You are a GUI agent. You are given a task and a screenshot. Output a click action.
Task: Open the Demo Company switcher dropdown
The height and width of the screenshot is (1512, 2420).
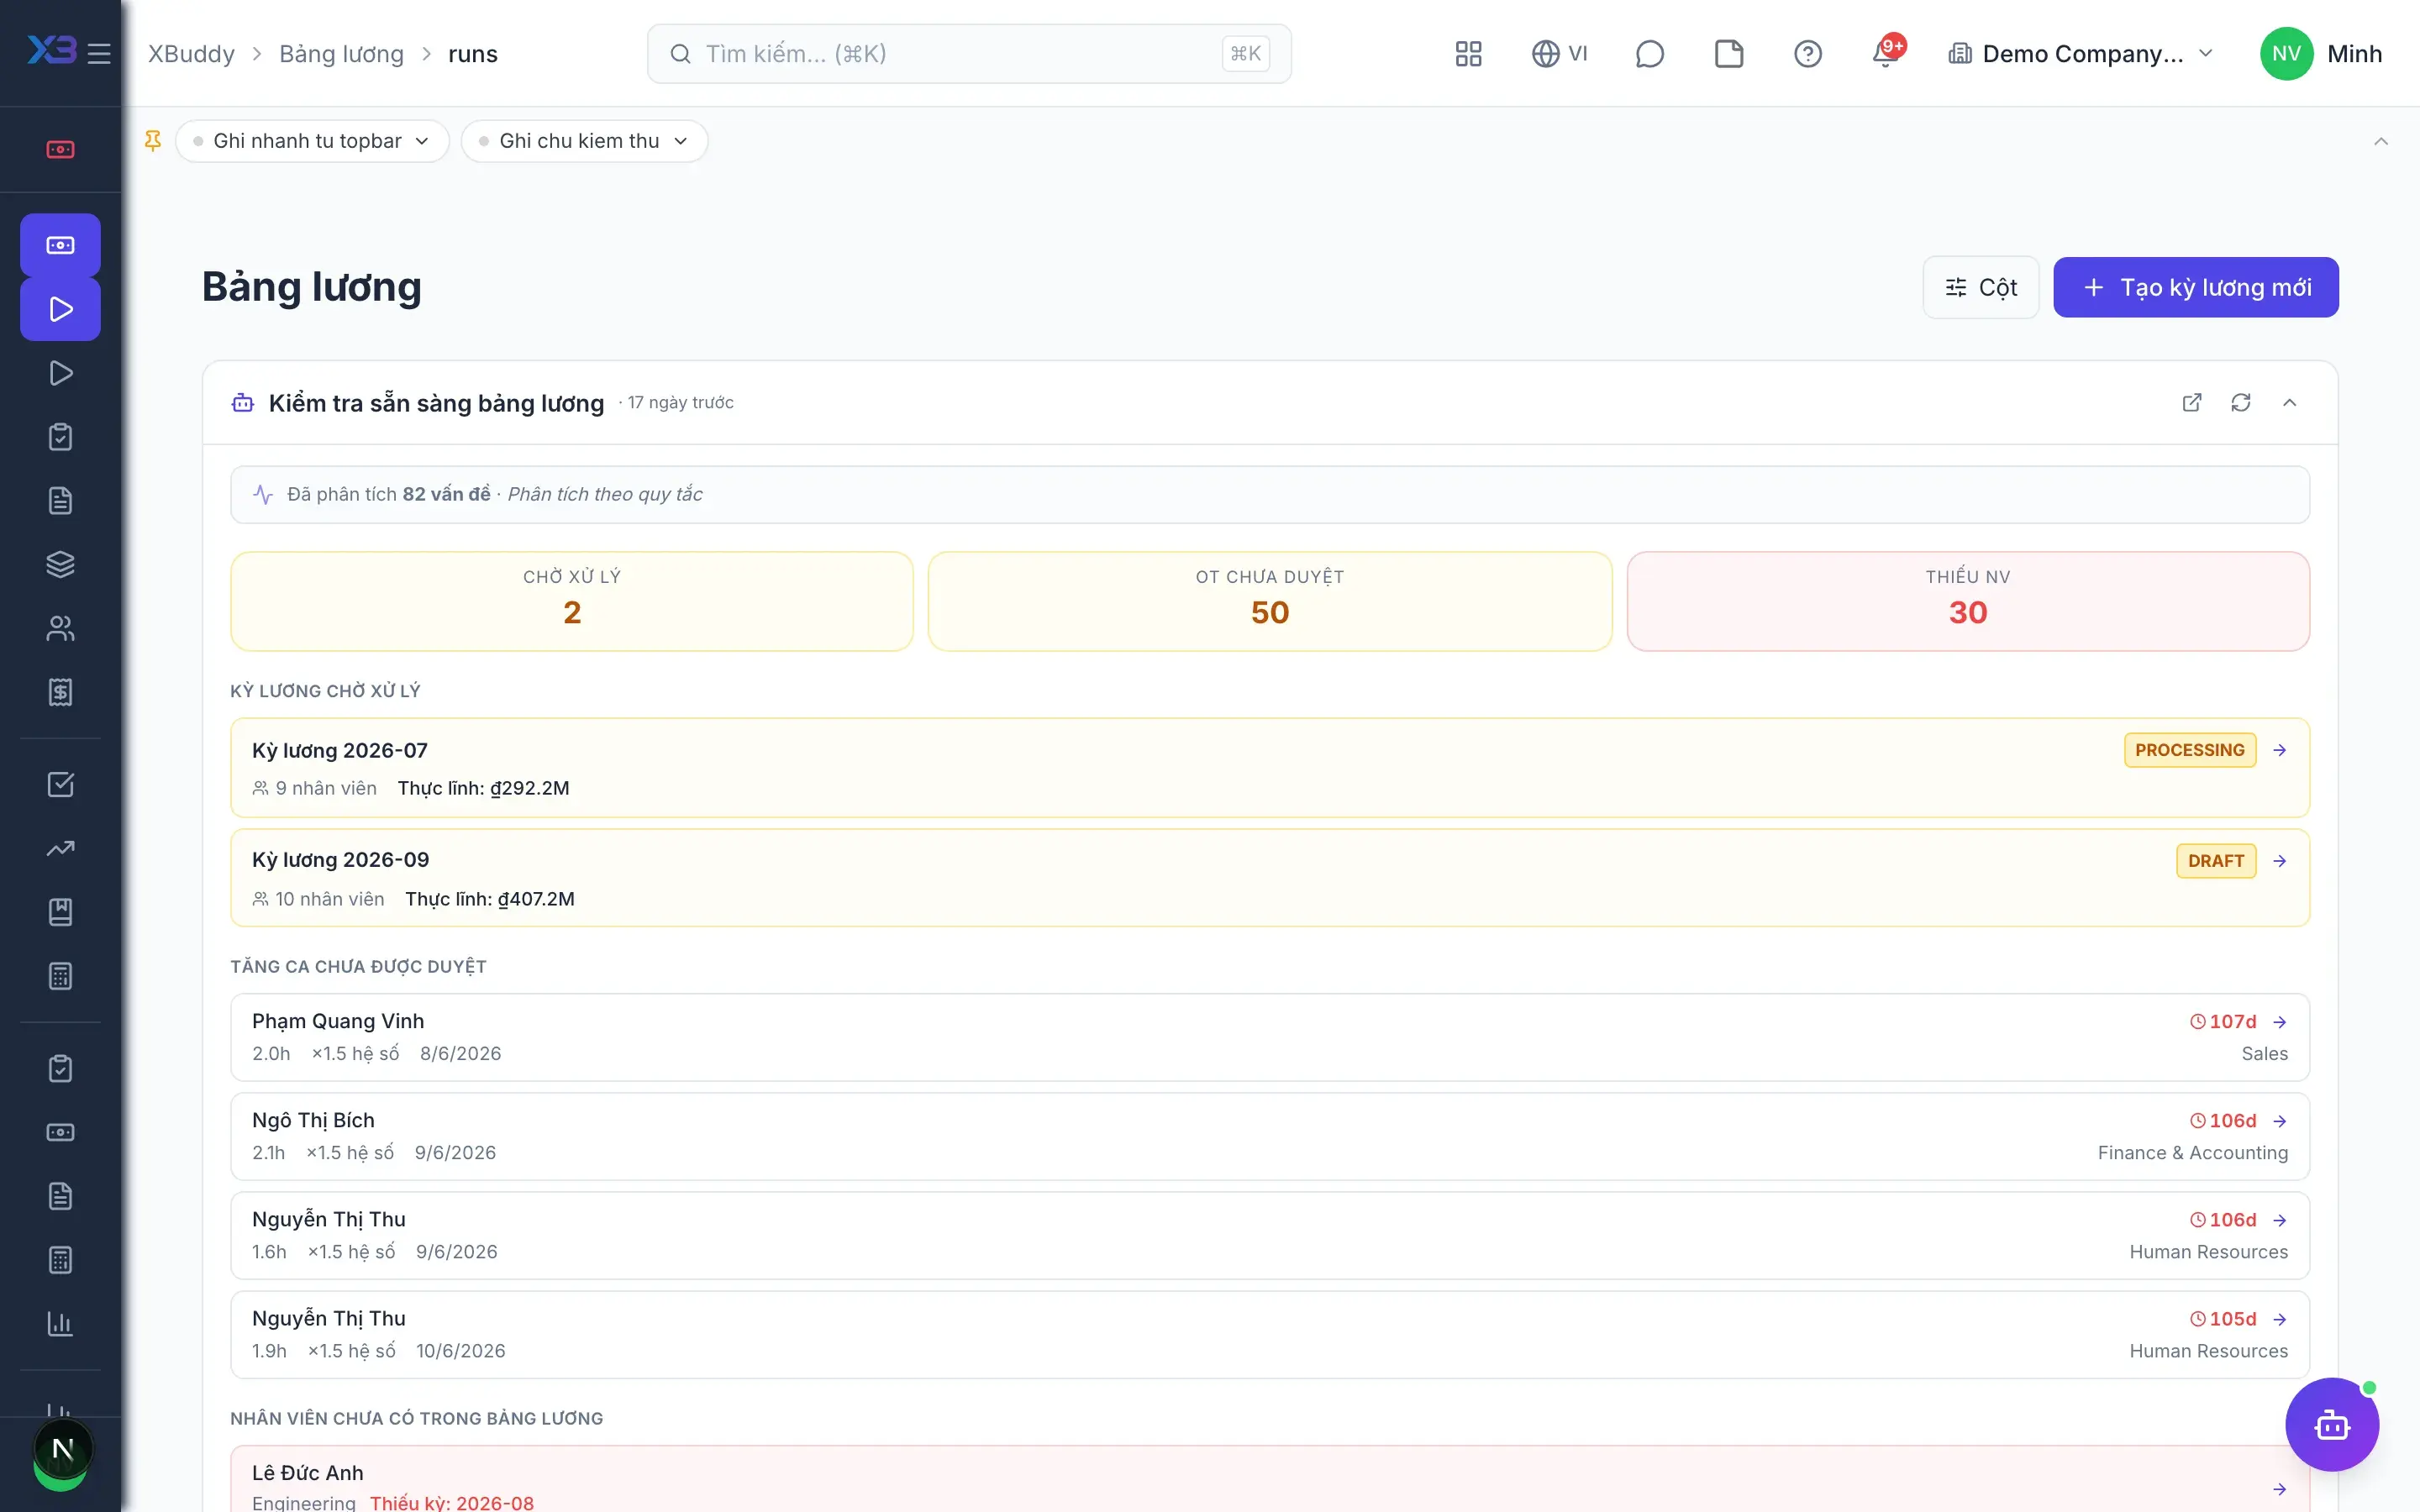[x=2080, y=53]
